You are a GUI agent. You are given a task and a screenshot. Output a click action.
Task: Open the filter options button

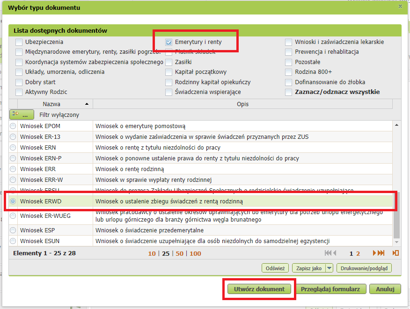22,115
